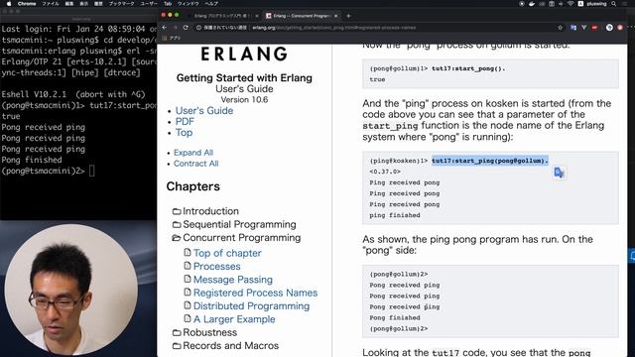
Task: Click the red circular icon at toolbar end
Action: click(620, 28)
